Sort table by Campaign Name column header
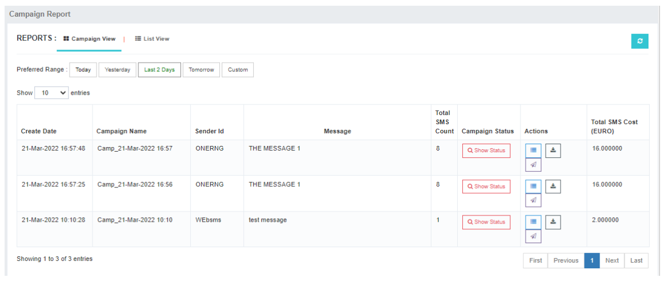Screen dimensions: 664x285 click(121, 131)
